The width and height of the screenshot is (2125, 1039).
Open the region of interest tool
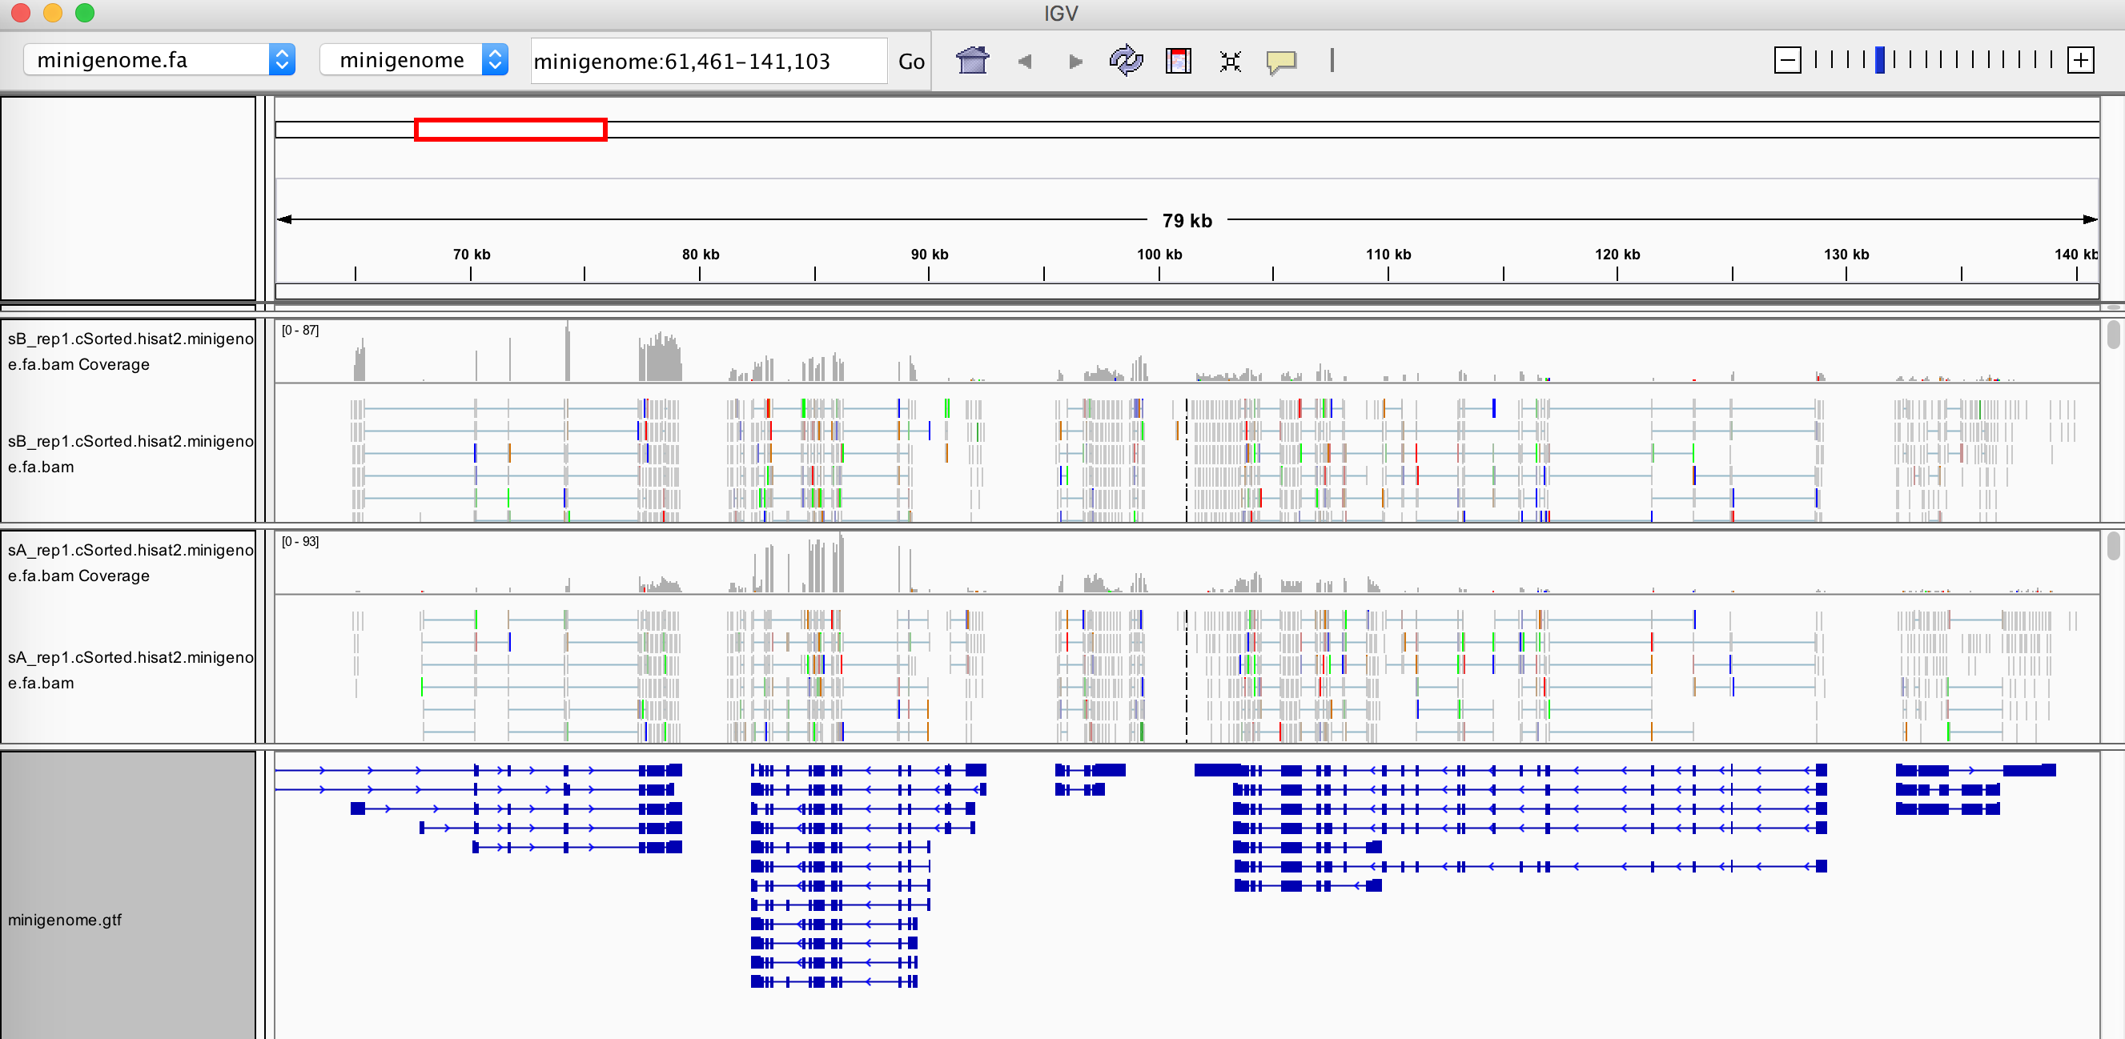point(1178,61)
